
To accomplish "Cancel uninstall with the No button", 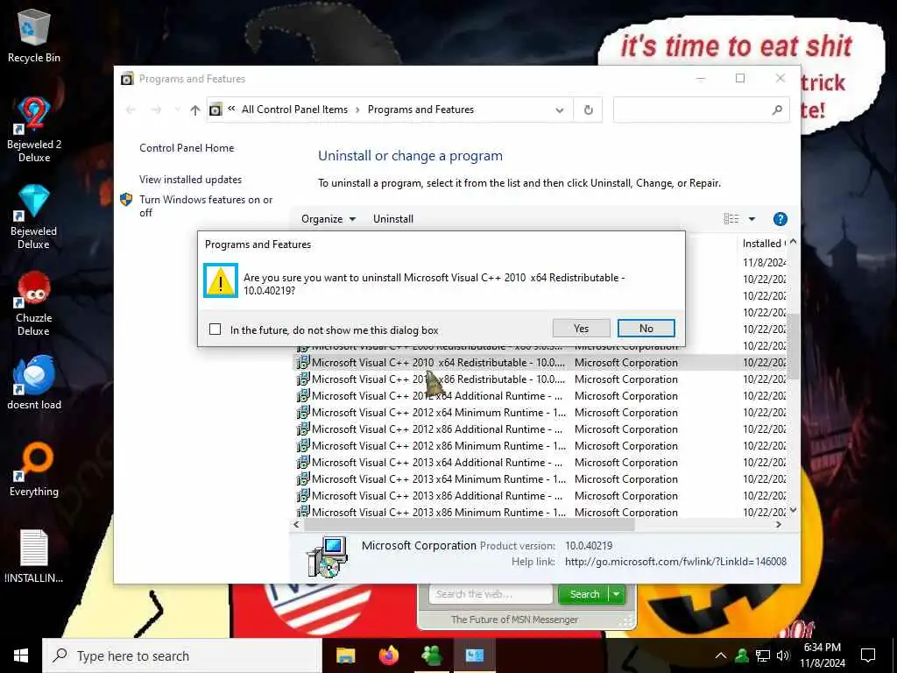I will (x=646, y=329).
